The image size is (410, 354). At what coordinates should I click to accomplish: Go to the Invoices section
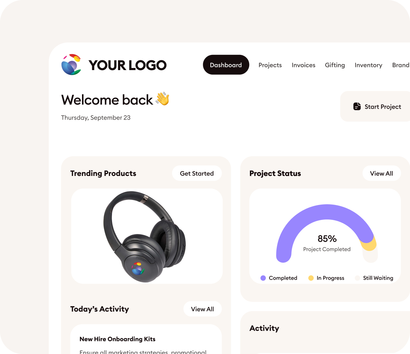[303, 65]
